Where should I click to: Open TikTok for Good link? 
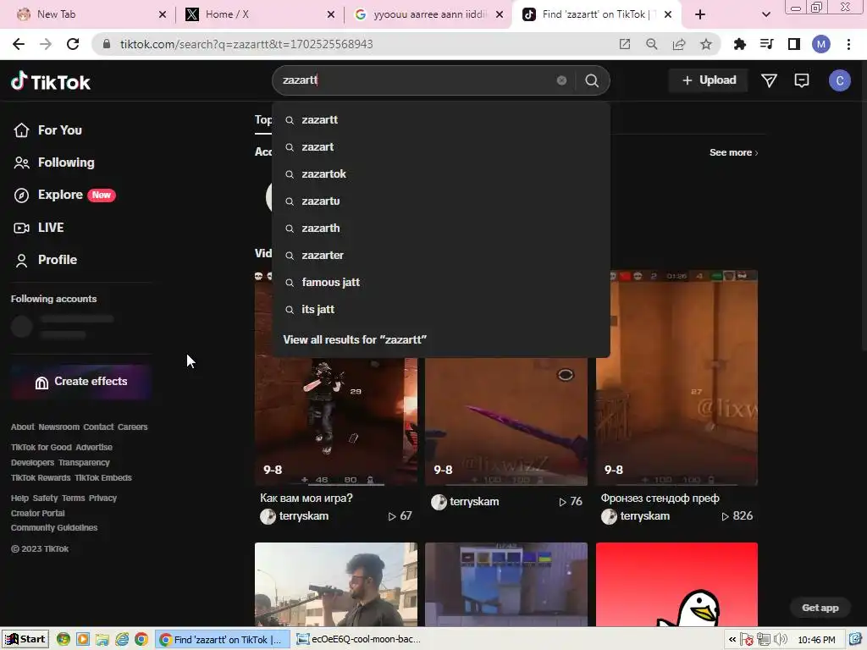41,447
